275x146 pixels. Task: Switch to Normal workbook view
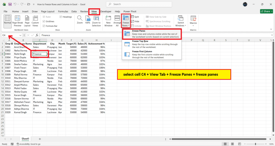pyautogui.click(x=8, y=21)
